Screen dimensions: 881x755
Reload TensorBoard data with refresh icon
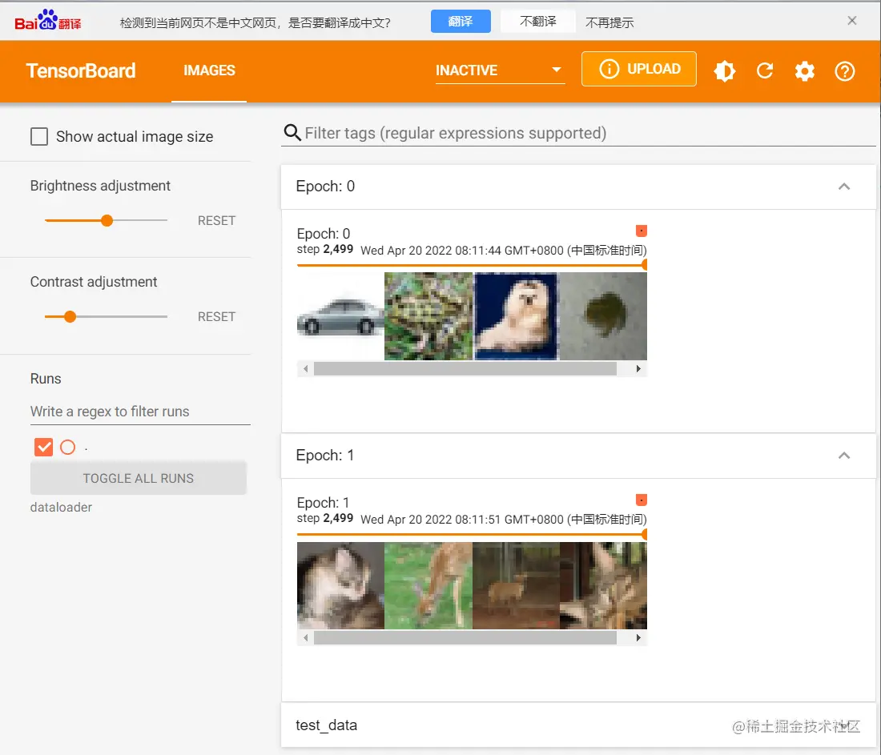coord(765,70)
